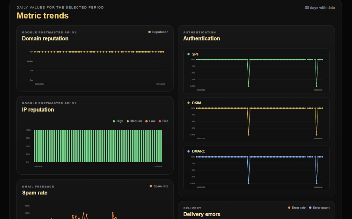
Task: Click the "SPF" chart label
Action: 195,54
